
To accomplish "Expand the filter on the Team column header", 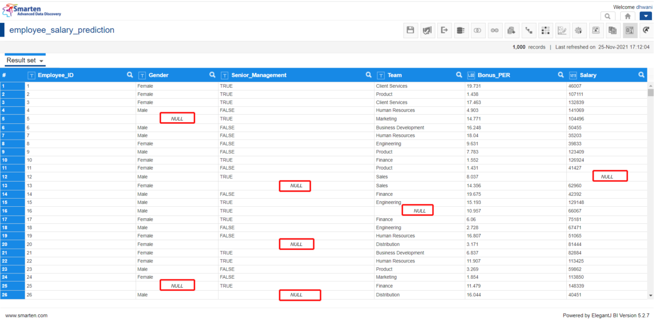I will pos(459,75).
